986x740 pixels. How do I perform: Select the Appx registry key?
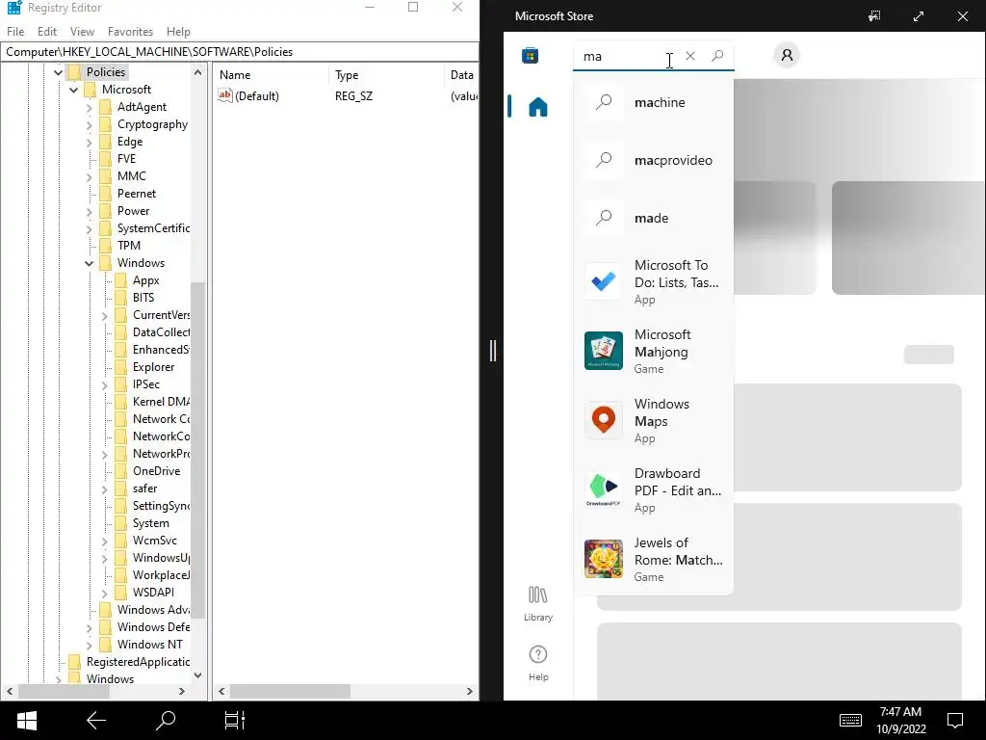coord(146,280)
